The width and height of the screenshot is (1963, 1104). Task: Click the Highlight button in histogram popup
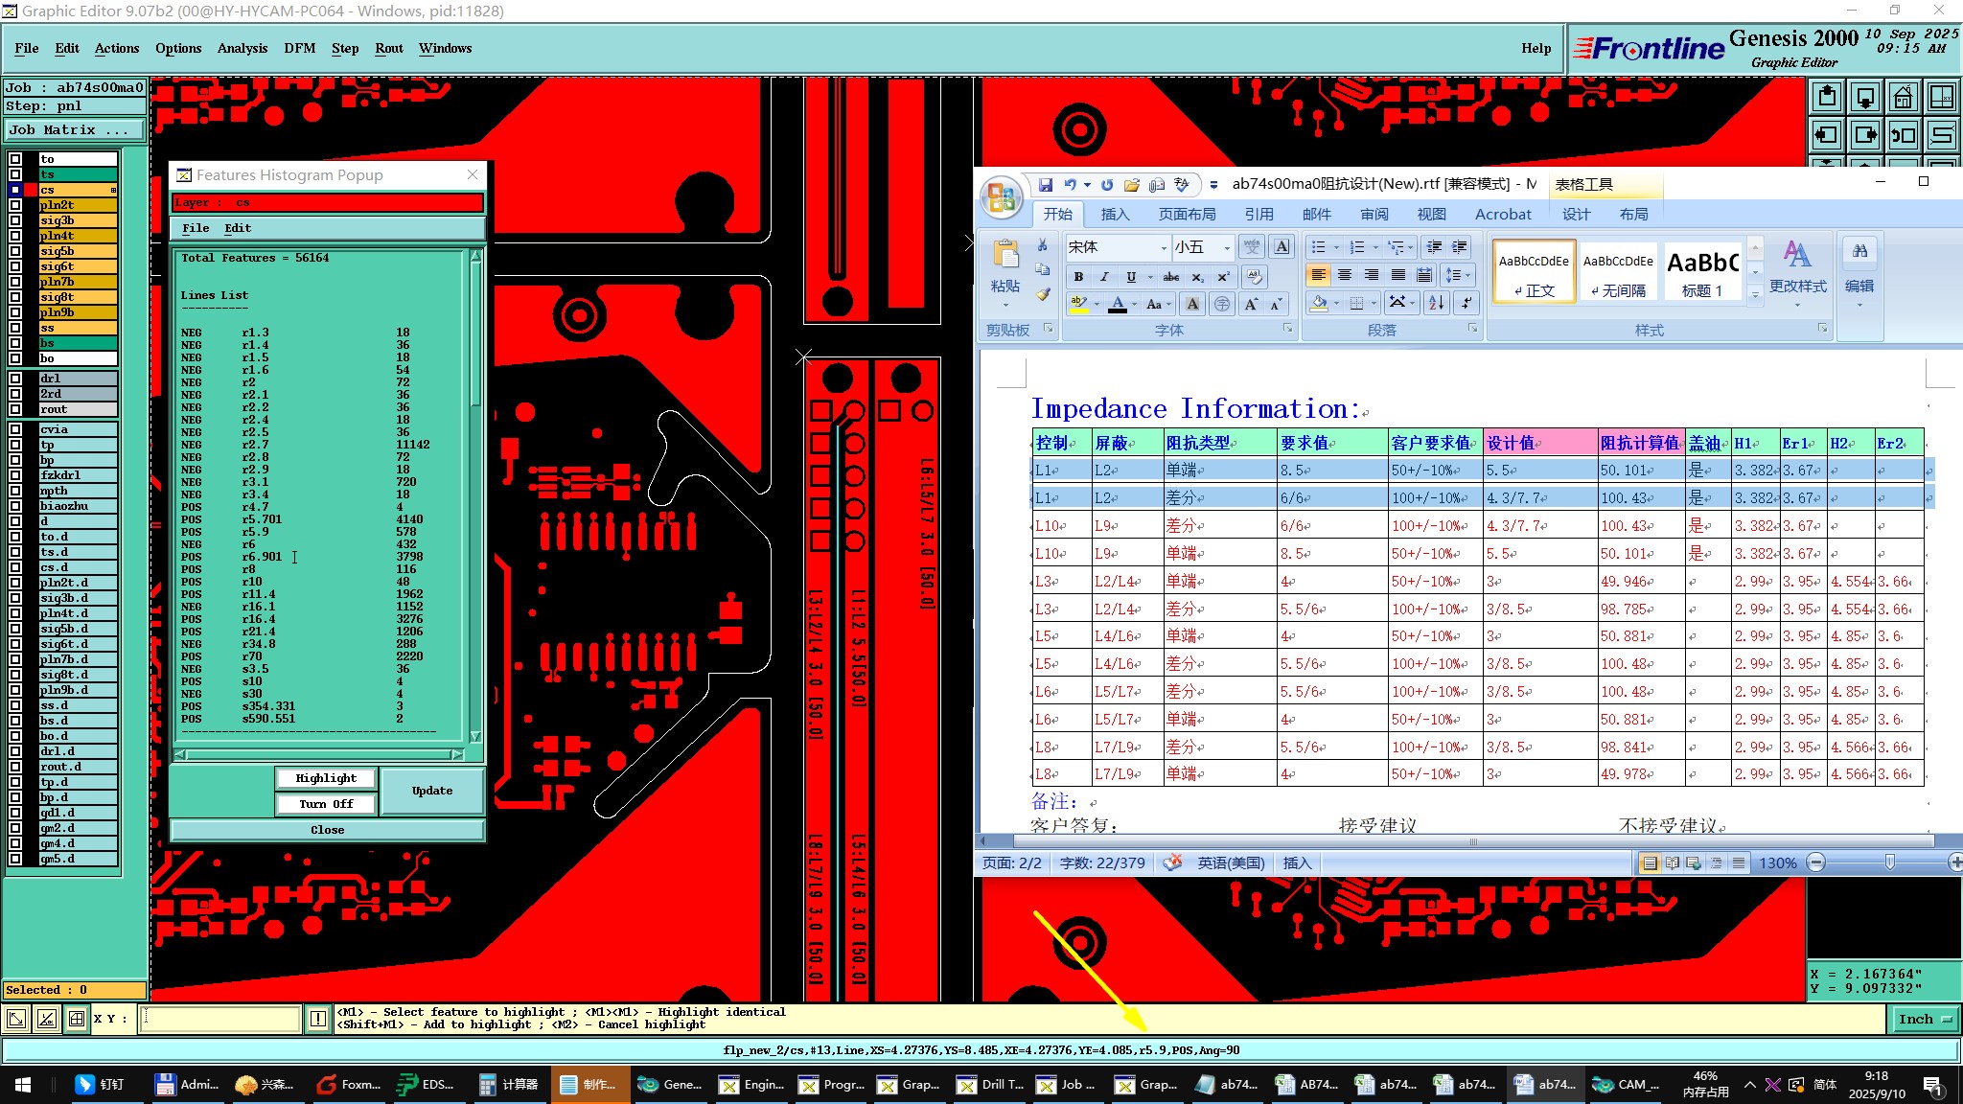[326, 778]
